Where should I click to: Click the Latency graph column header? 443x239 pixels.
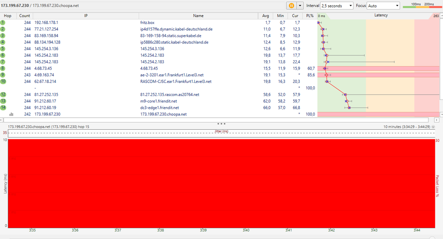tap(381, 15)
